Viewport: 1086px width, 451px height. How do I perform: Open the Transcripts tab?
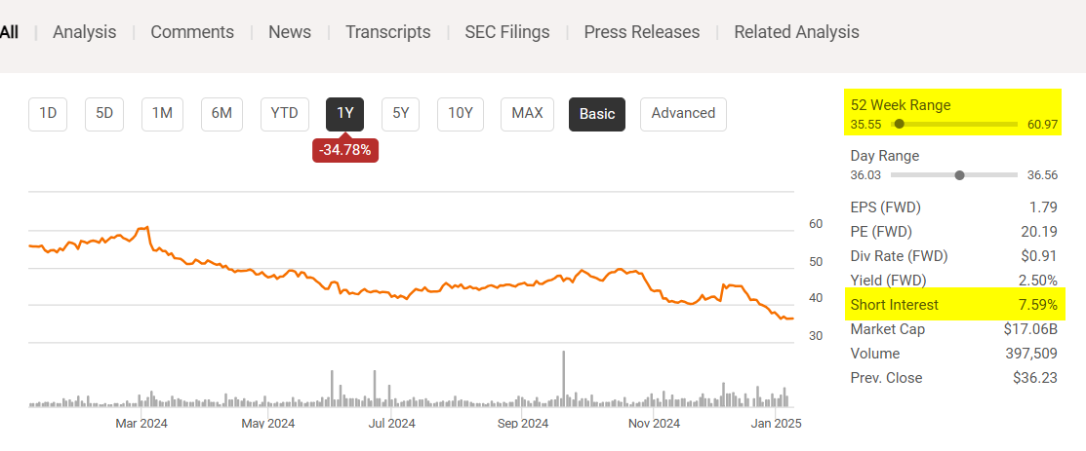(x=387, y=32)
